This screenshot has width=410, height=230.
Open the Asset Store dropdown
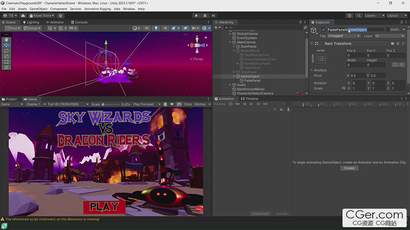(x=42, y=16)
